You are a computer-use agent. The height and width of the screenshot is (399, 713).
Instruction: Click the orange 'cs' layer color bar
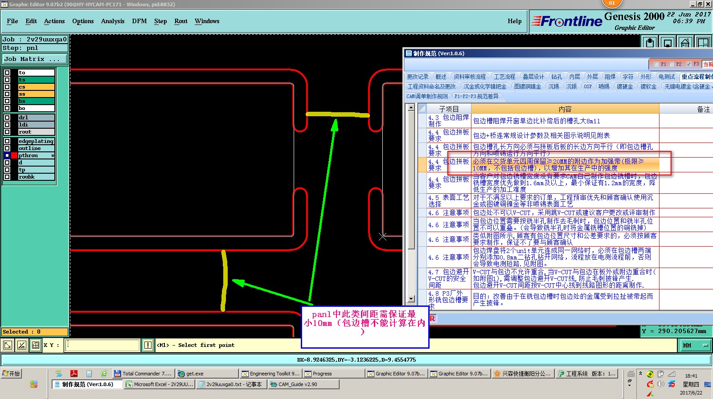pos(36,87)
